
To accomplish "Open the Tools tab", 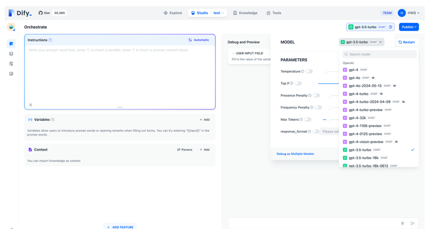I will [274, 13].
